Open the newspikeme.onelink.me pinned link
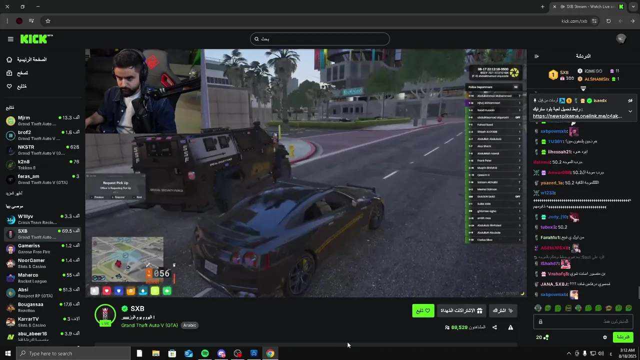The height and width of the screenshot is (360, 640). [x=577, y=116]
